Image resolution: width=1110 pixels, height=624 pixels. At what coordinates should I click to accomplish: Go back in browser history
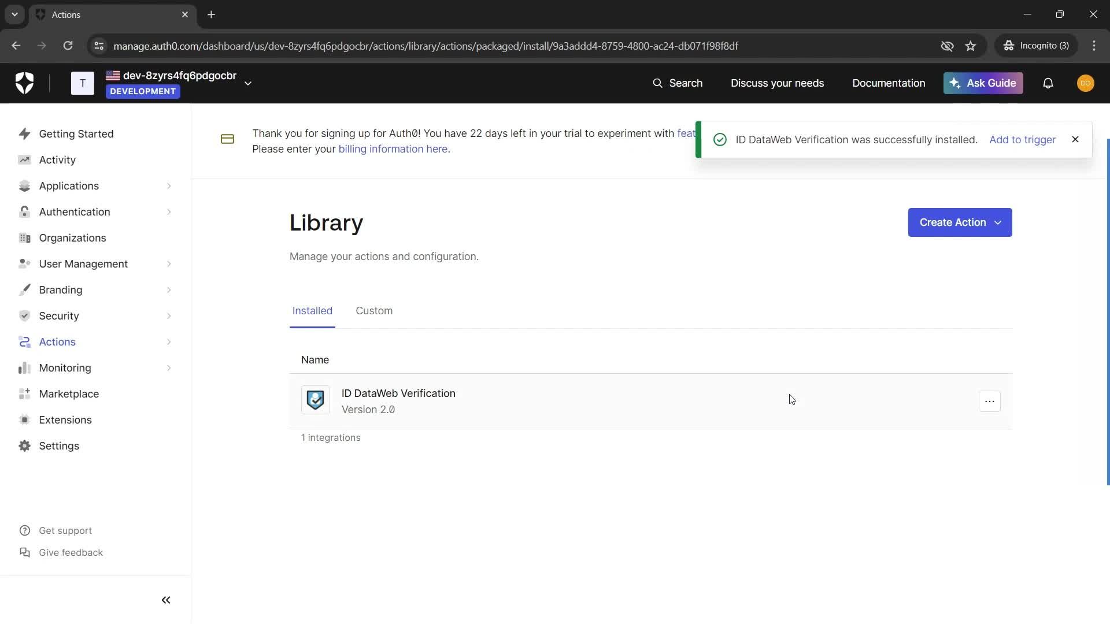tap(16, 46)
